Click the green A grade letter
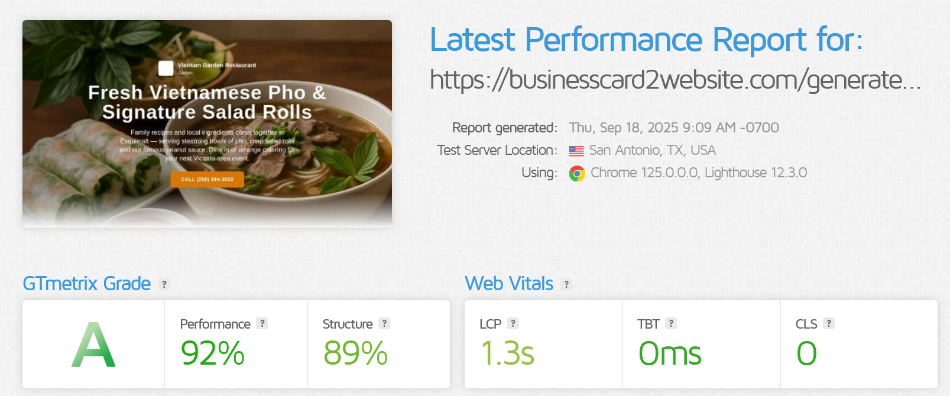This screenshot has height=396, width=950. point(93,345)
